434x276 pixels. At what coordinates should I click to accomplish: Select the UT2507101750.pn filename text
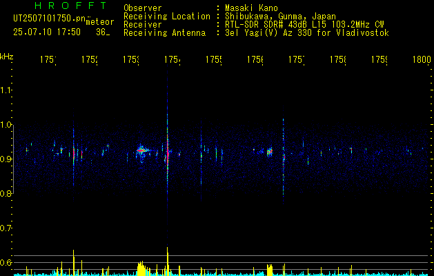coord(50,19)
